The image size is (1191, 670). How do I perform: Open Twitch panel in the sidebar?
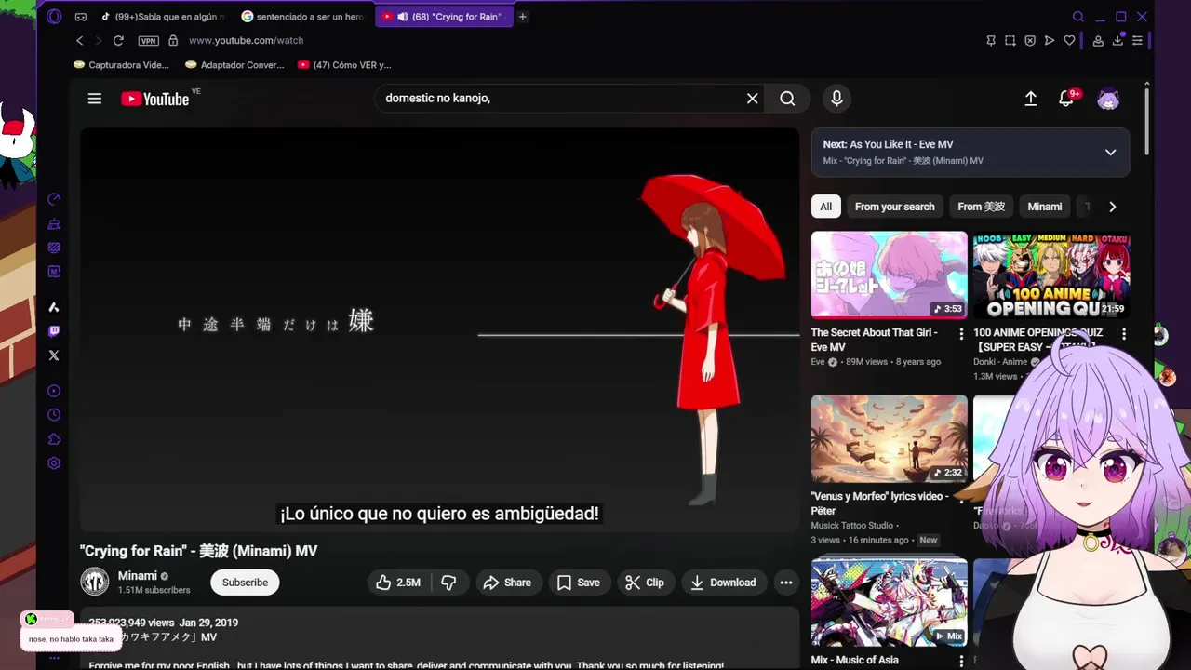click(54, 331)
